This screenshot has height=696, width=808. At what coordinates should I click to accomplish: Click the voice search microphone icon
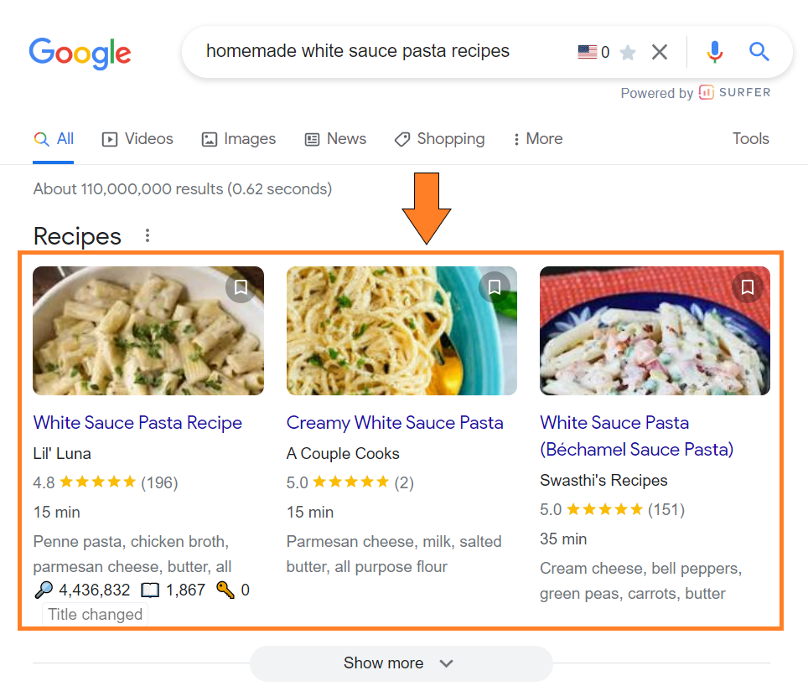(714, 51)
